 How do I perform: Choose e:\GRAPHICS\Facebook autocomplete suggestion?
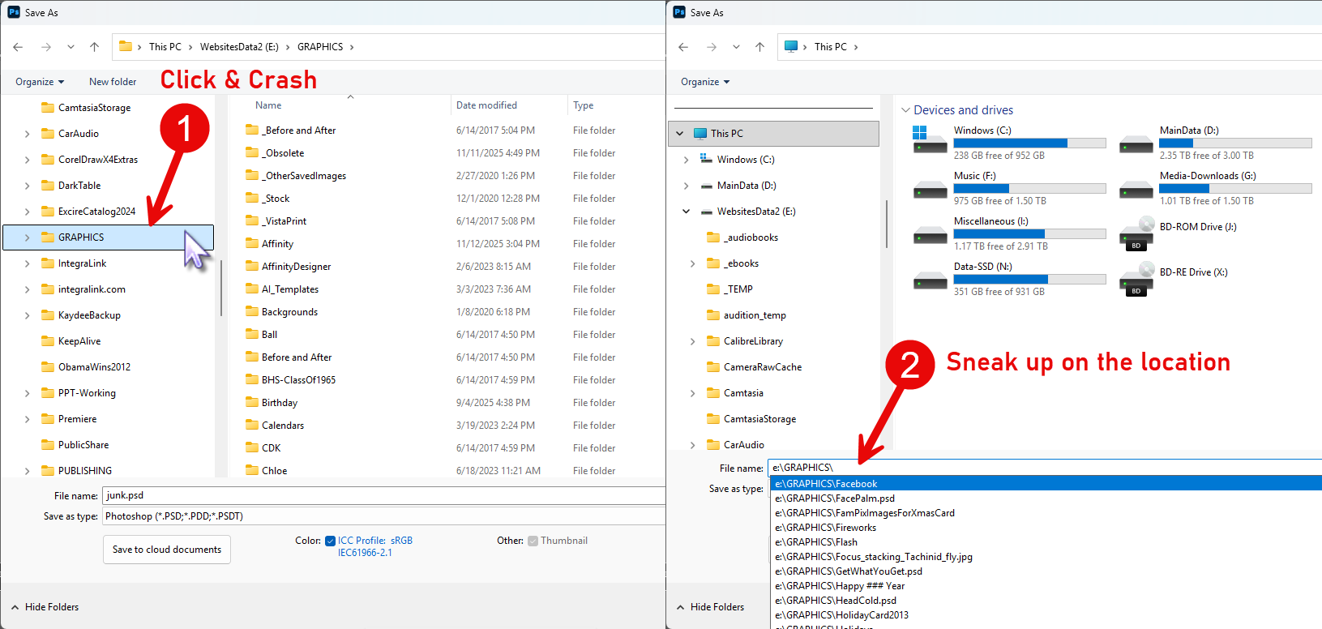[1046, 484]
